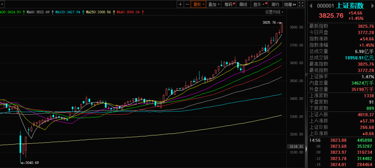This screenshot has height=168, width=375.
Task: Select the :06 tick at 3823.60
Action: coord(342,146)
